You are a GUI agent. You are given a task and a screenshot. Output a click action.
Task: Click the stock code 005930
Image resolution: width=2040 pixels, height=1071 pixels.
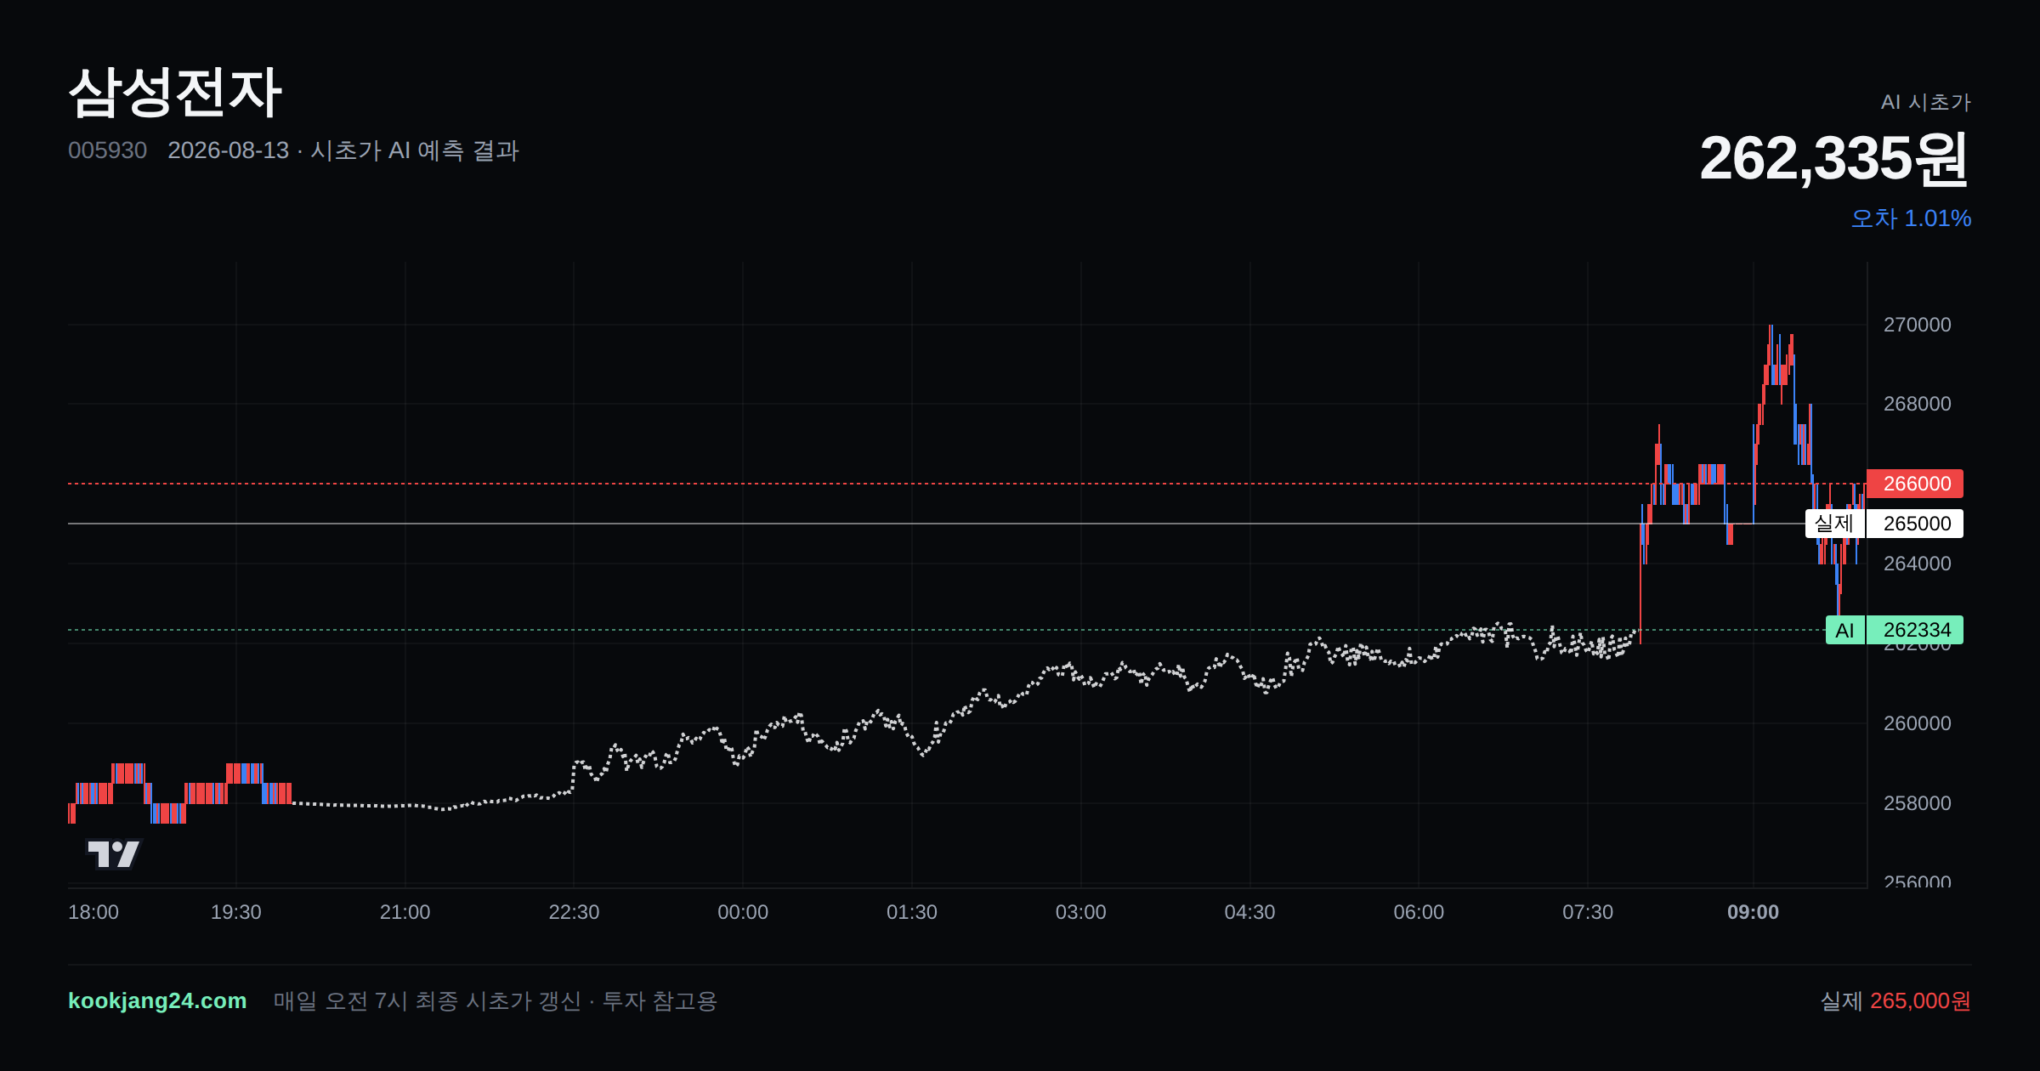click(x=107, y=150)
